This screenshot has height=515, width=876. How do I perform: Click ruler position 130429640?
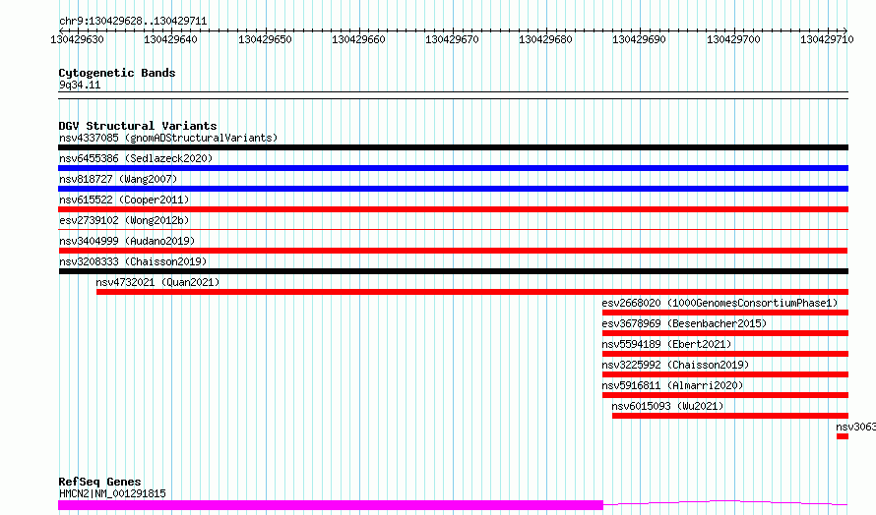click(170, 39)
